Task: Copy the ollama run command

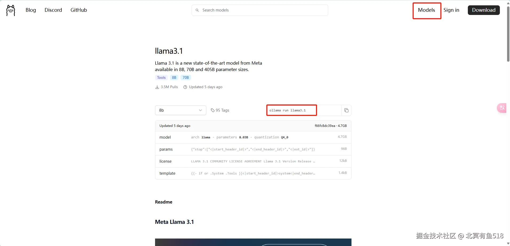Action: pyautogui.click(x=346, y=110)
